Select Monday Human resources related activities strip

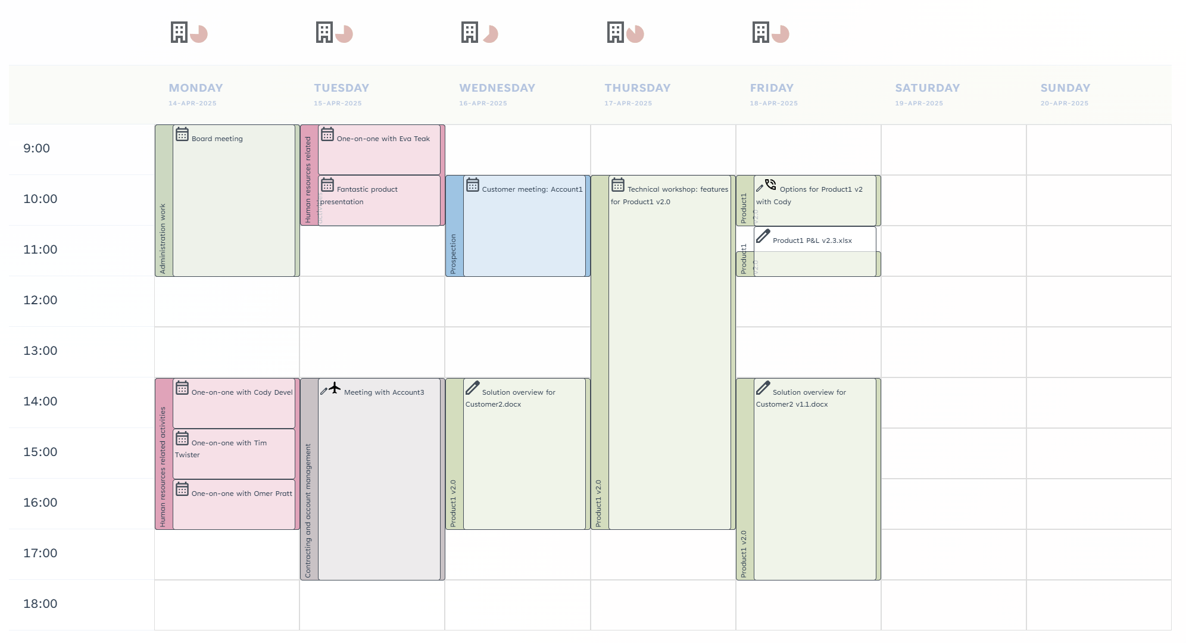click(164, 454)
